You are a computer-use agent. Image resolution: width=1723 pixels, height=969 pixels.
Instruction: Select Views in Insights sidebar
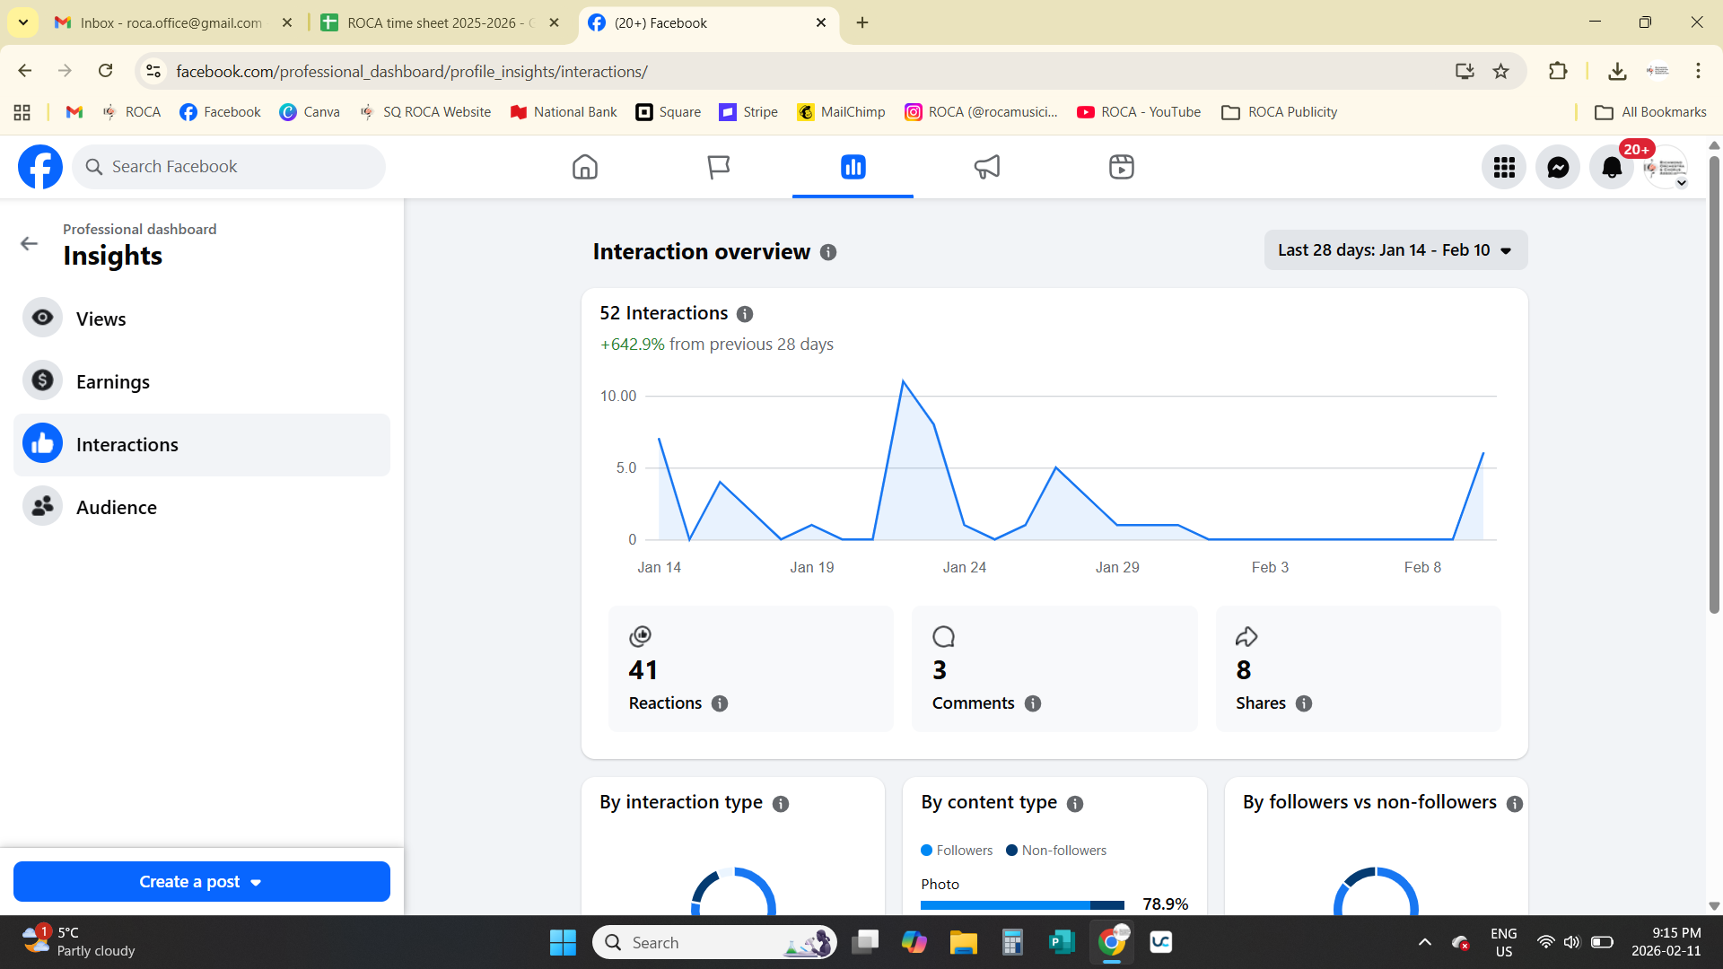(x=101, y=319)
